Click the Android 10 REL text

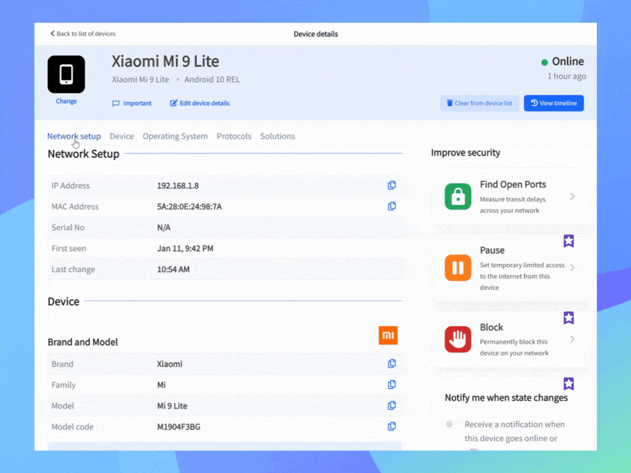pyautogui.click(x=212, y=79)
